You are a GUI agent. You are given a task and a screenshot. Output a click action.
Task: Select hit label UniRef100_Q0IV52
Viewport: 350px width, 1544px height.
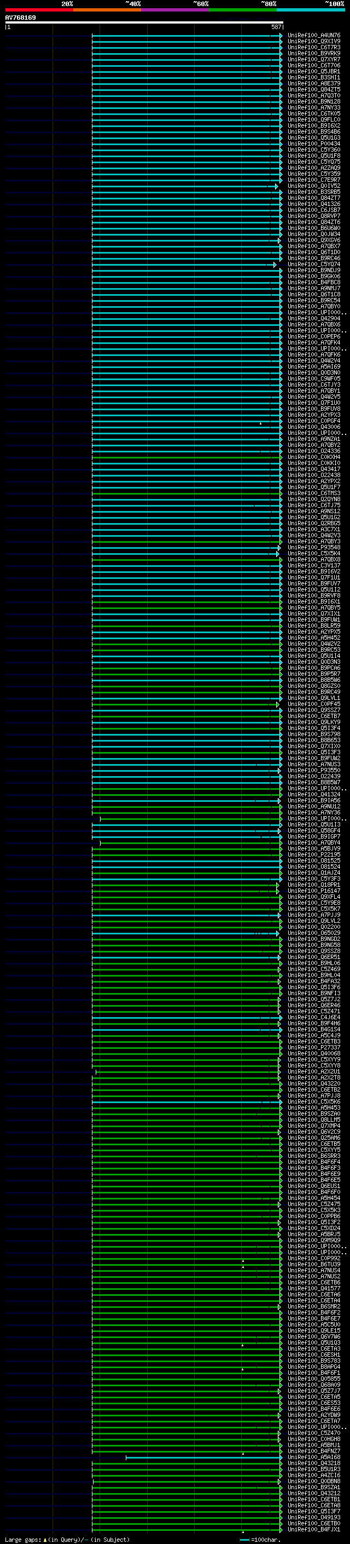click(x=314, y=186)
